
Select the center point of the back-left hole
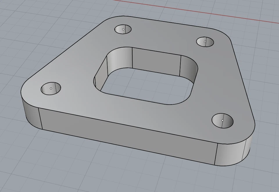[123, 29]
